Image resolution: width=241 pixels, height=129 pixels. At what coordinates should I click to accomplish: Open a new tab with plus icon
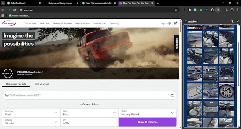pyautogui.click(x=158, y=3)
